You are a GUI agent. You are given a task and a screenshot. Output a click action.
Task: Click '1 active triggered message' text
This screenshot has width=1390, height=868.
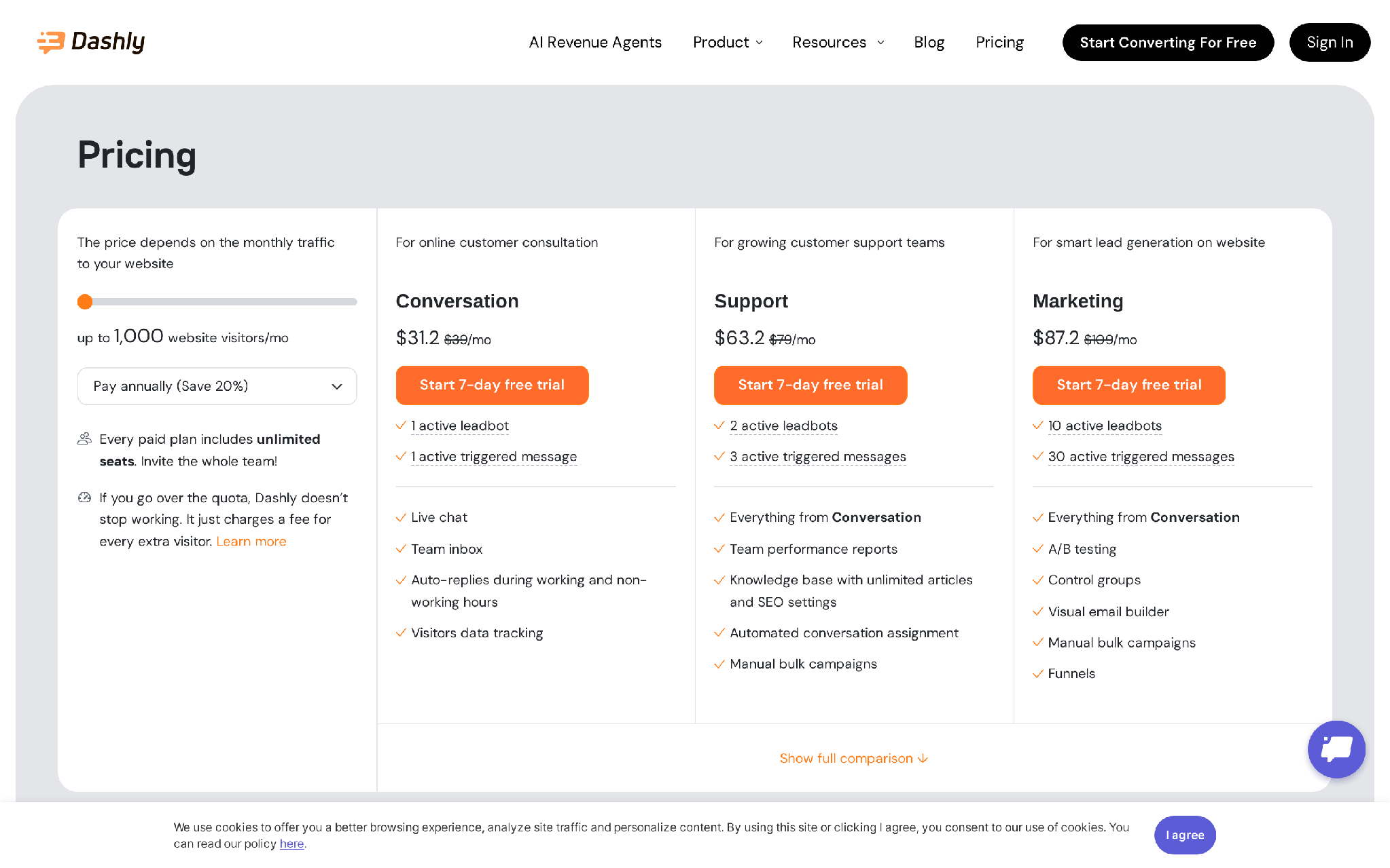(494, 457)
